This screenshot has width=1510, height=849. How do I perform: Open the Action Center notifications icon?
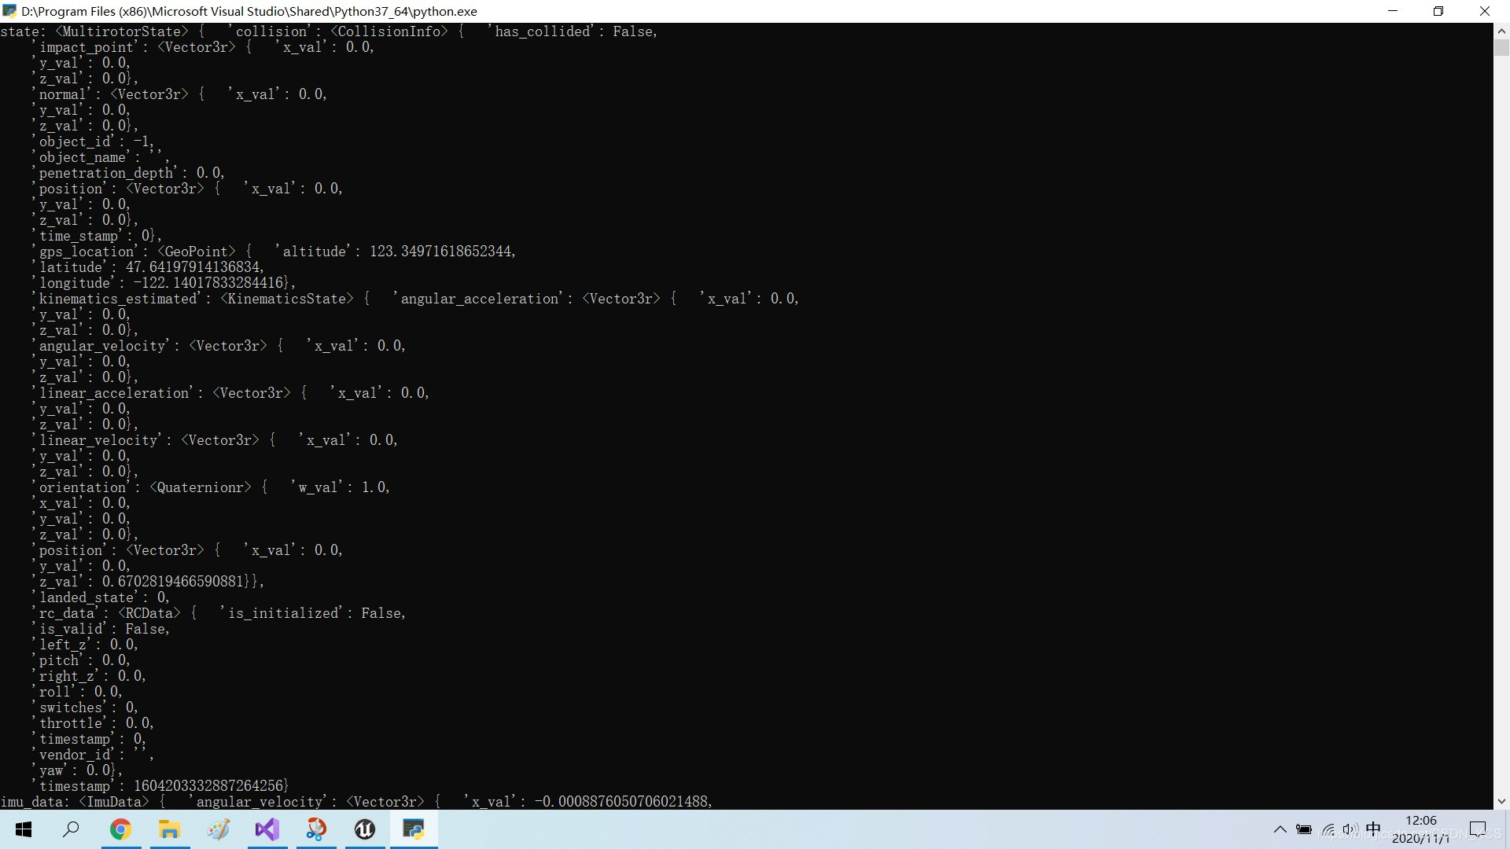click(x=1478, y=829)
